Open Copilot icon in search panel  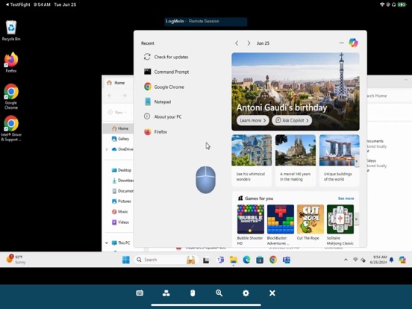tap(353, 43)
